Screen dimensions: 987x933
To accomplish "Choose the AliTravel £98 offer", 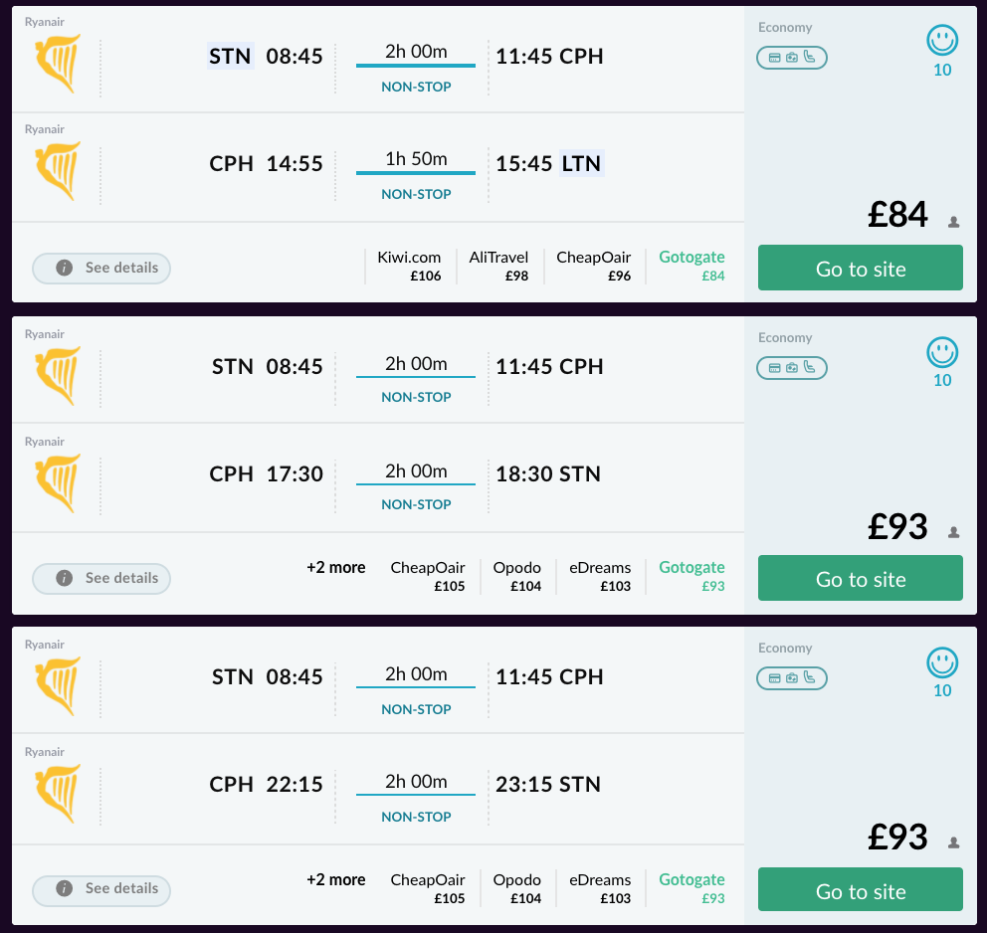I will click(x=499, y=266).
